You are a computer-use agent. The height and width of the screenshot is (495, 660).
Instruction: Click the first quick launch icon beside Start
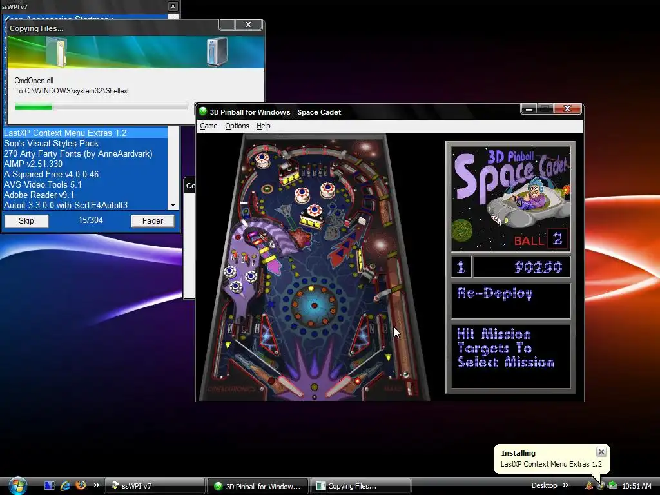[x=49, y=486]
